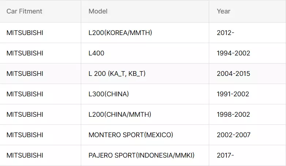Viewport: 286px width, 166px height.
Task: Click the Year column header
Action: click(223, 11)
